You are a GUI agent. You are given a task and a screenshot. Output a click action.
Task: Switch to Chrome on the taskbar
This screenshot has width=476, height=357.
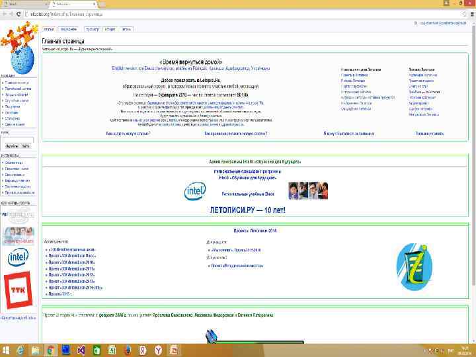51,350
